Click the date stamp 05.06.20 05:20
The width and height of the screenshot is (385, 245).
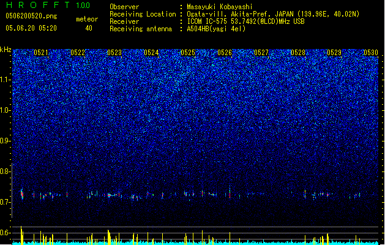click(31, 28)
